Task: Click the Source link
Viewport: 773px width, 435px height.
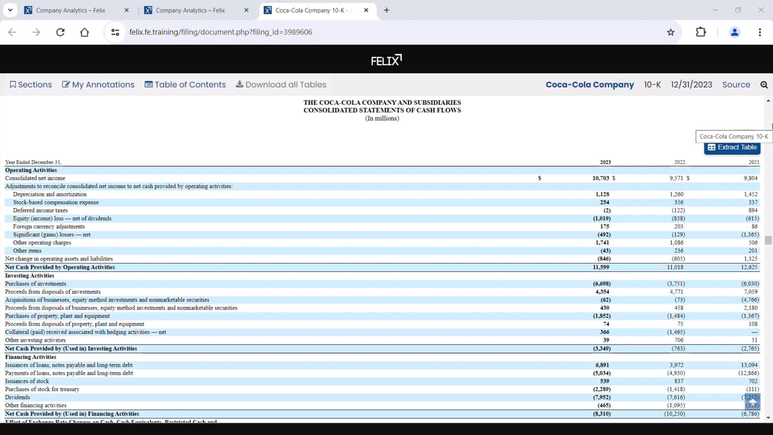Action: click(x=736, y=84)
